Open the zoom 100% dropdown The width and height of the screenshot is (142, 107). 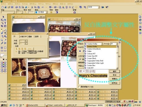point(99,7)
